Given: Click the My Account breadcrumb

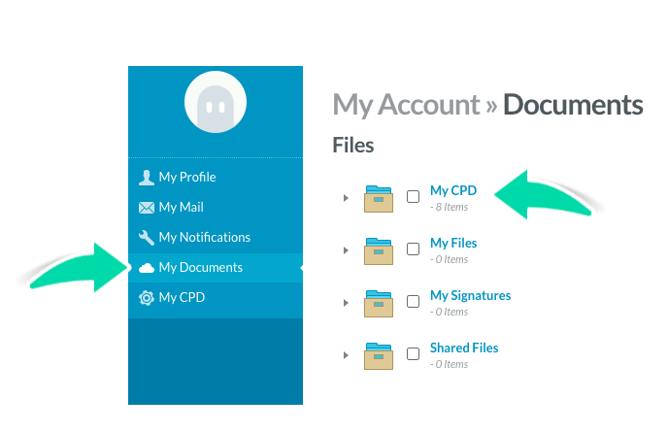Looking at the screenshot, I should click(406, 105).
